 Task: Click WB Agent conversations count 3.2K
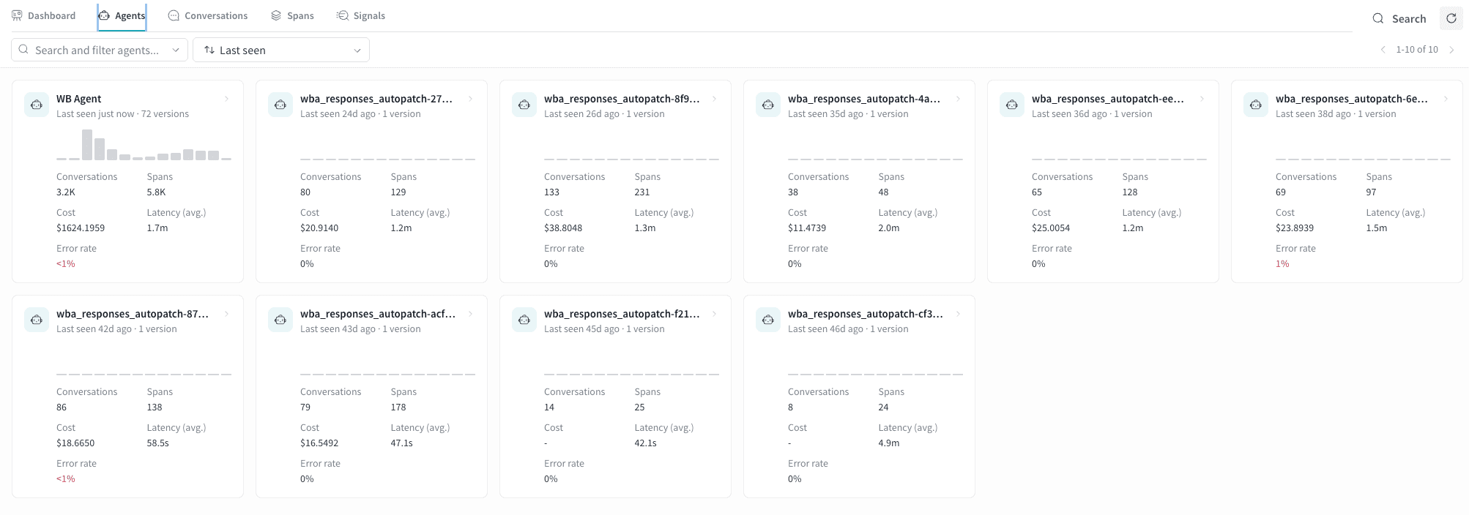click(x=66, y=192)
